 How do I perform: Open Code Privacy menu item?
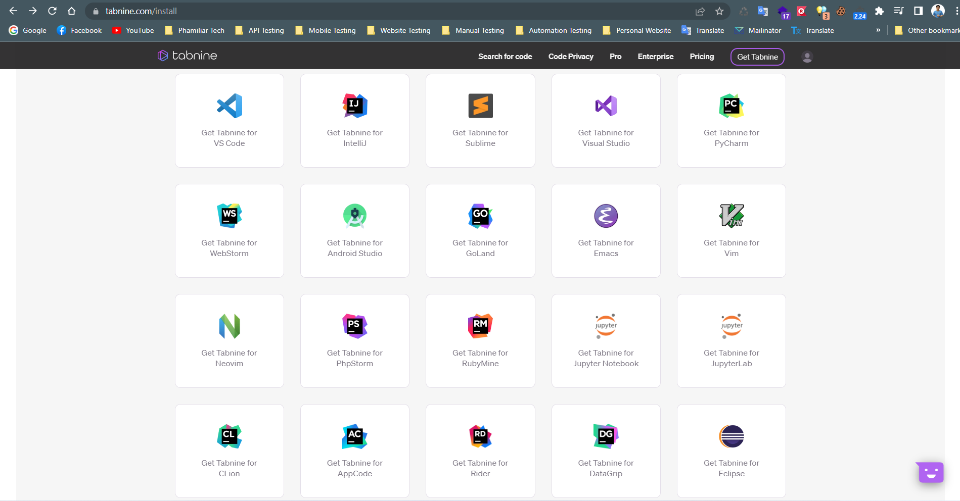point(571,57)
